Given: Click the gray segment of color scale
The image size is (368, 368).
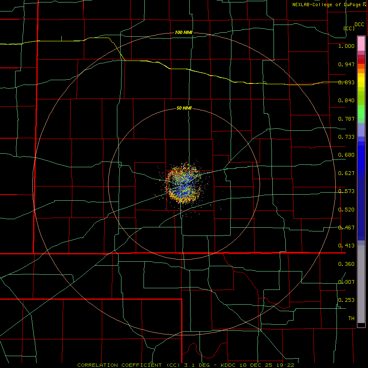Looking at the screenshot, I should tap(361, 284).
